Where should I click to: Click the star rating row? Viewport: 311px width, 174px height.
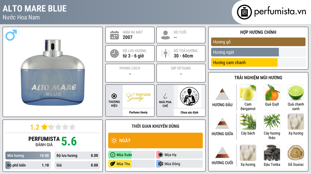53,127
